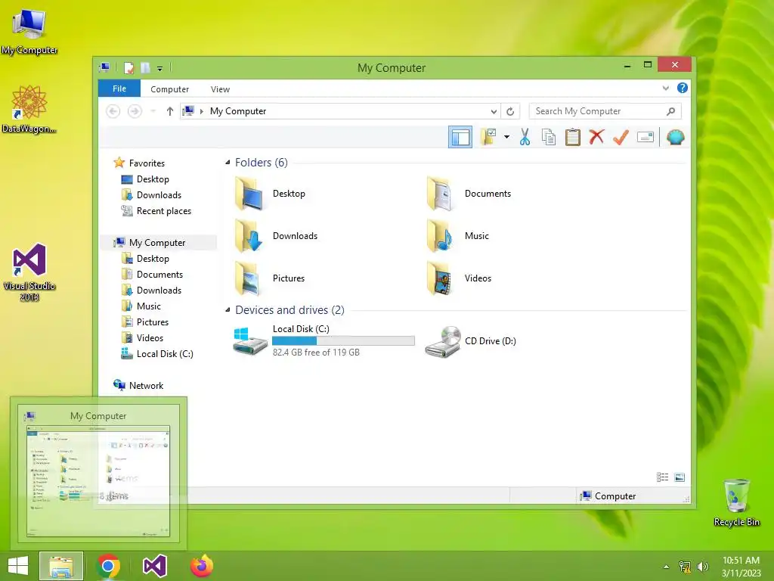
Task: Click in the Search My Computer field
Action: 605,111
